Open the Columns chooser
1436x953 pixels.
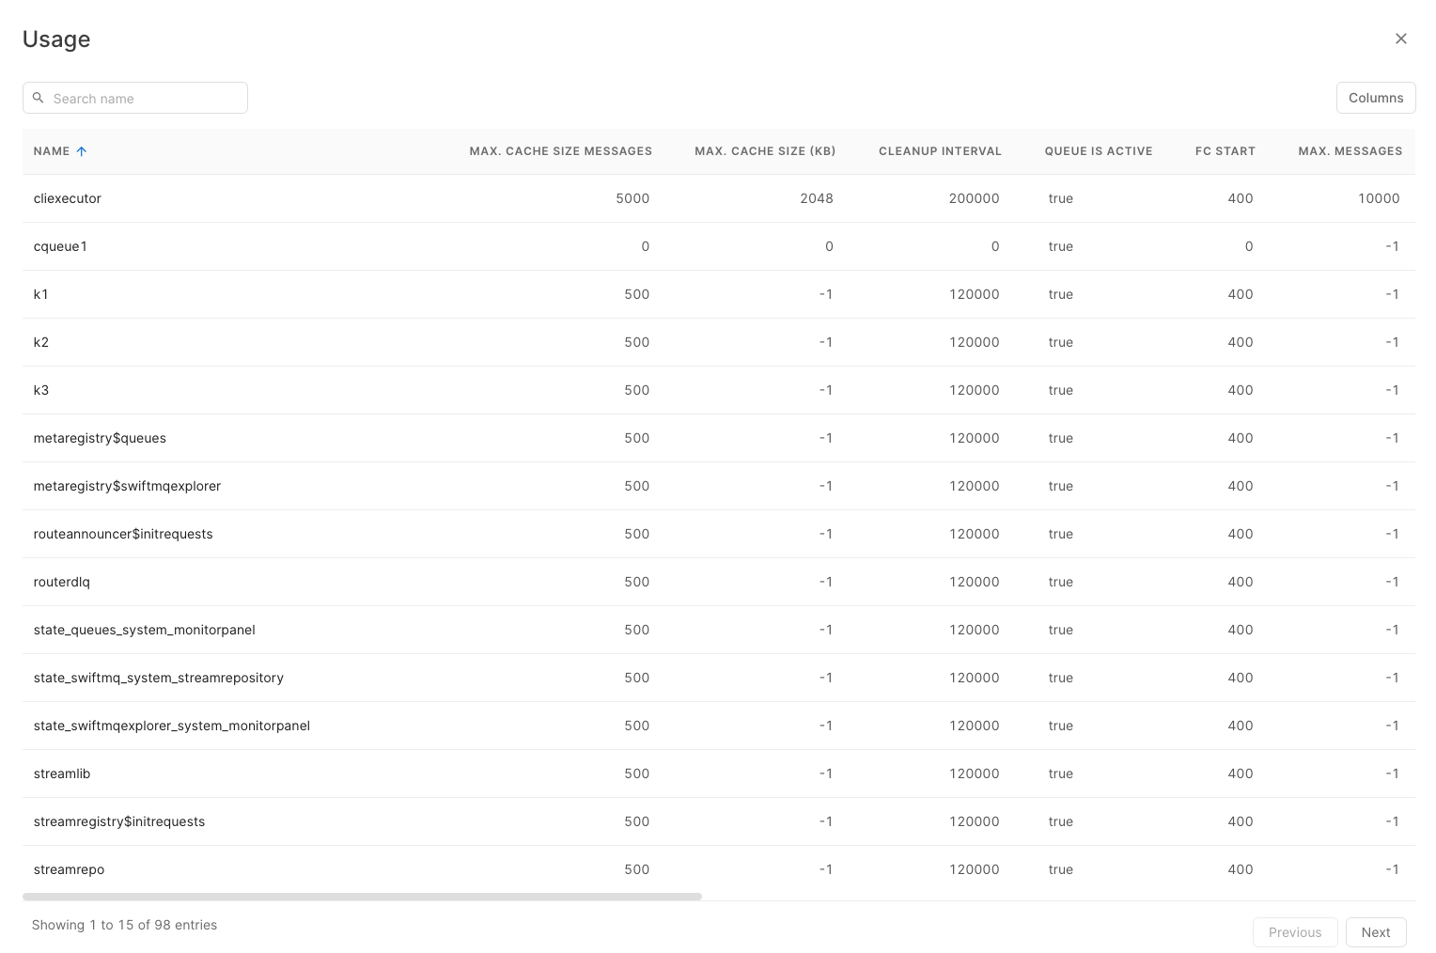click(1375, 98)
